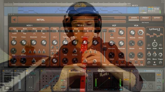Click the small Lfo 1 mini knob
The image size is (165, 92).
pyautogui.click(x=53, y=47)
